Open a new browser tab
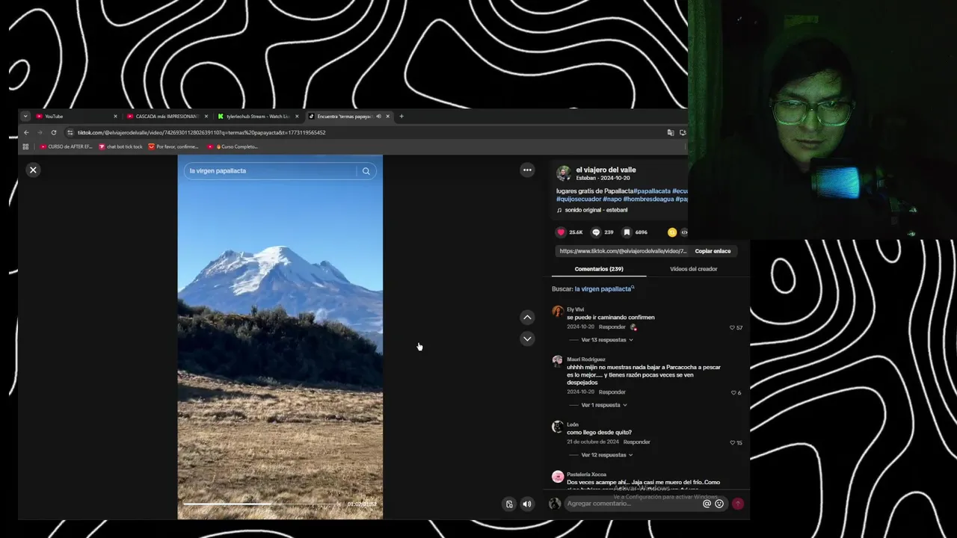This screenshot has height=538, width=957. pos(401,117)
